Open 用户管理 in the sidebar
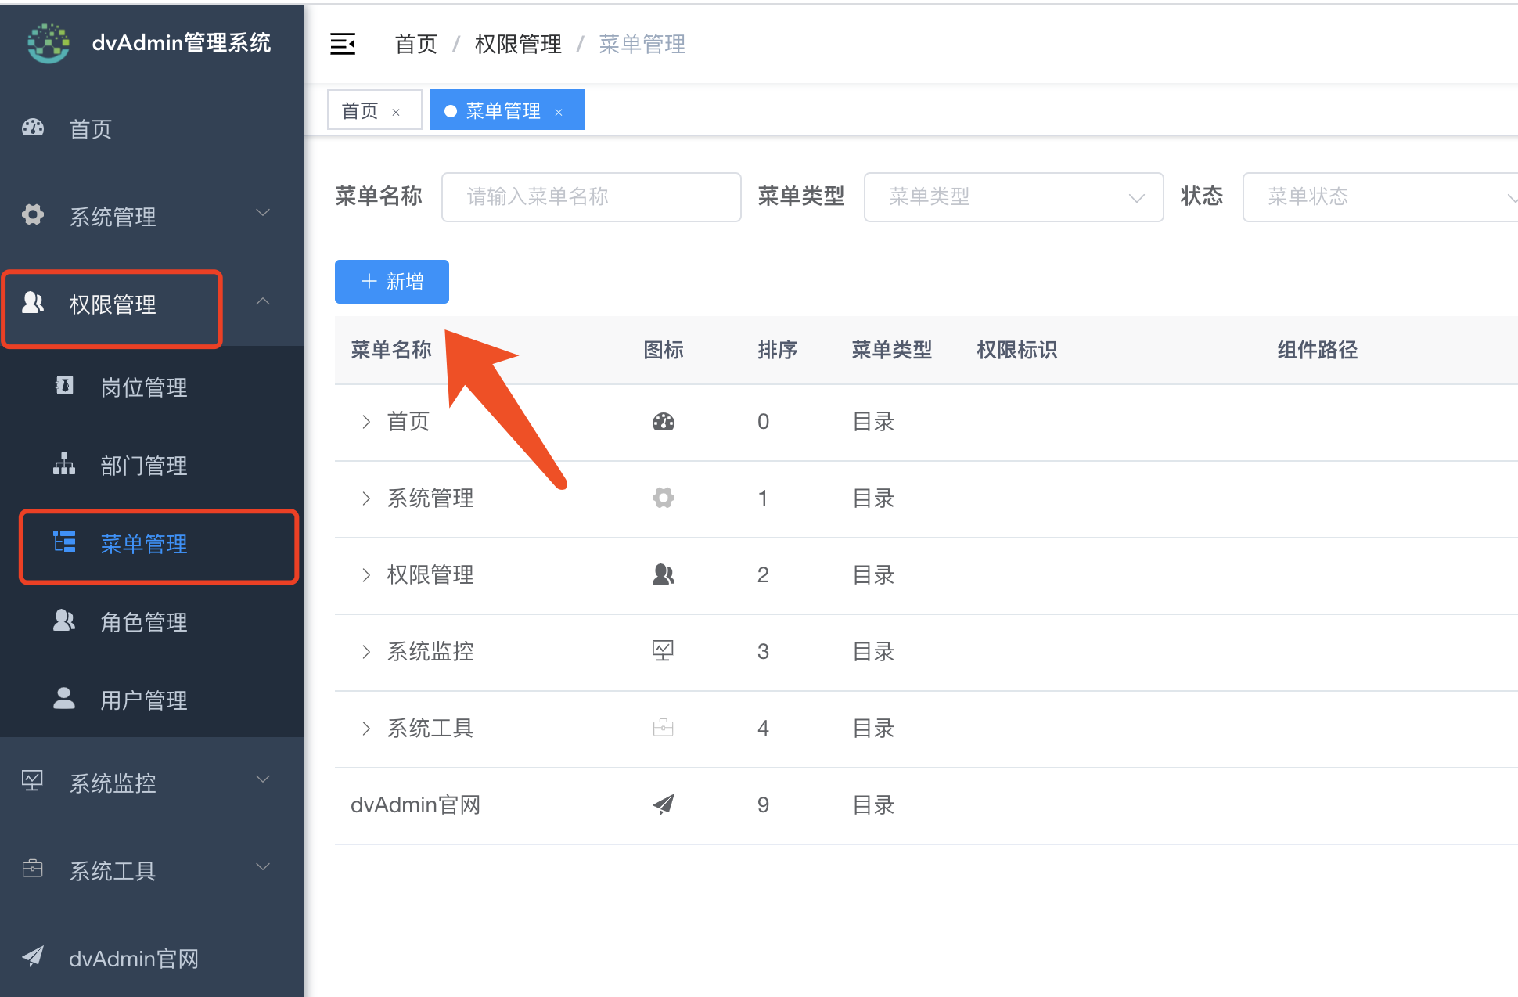1518x997 pixels. tap(144, 700)
